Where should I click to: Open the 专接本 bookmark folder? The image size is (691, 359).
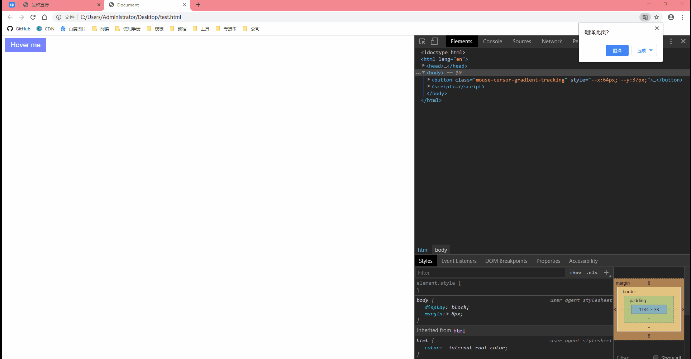point(226,29)
